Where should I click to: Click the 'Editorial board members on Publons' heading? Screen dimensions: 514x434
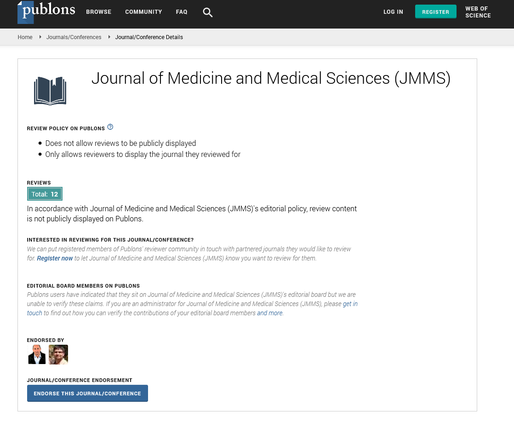click(x=83, y=286)
